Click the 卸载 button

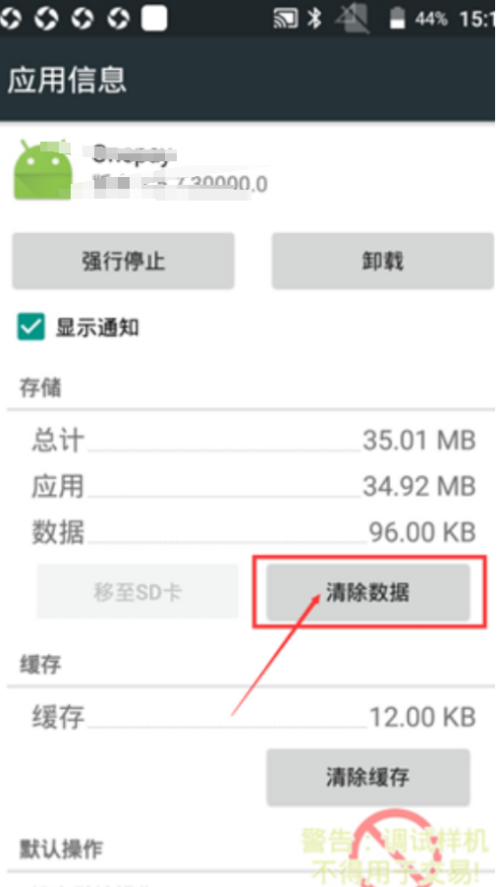tap(382, 262)
